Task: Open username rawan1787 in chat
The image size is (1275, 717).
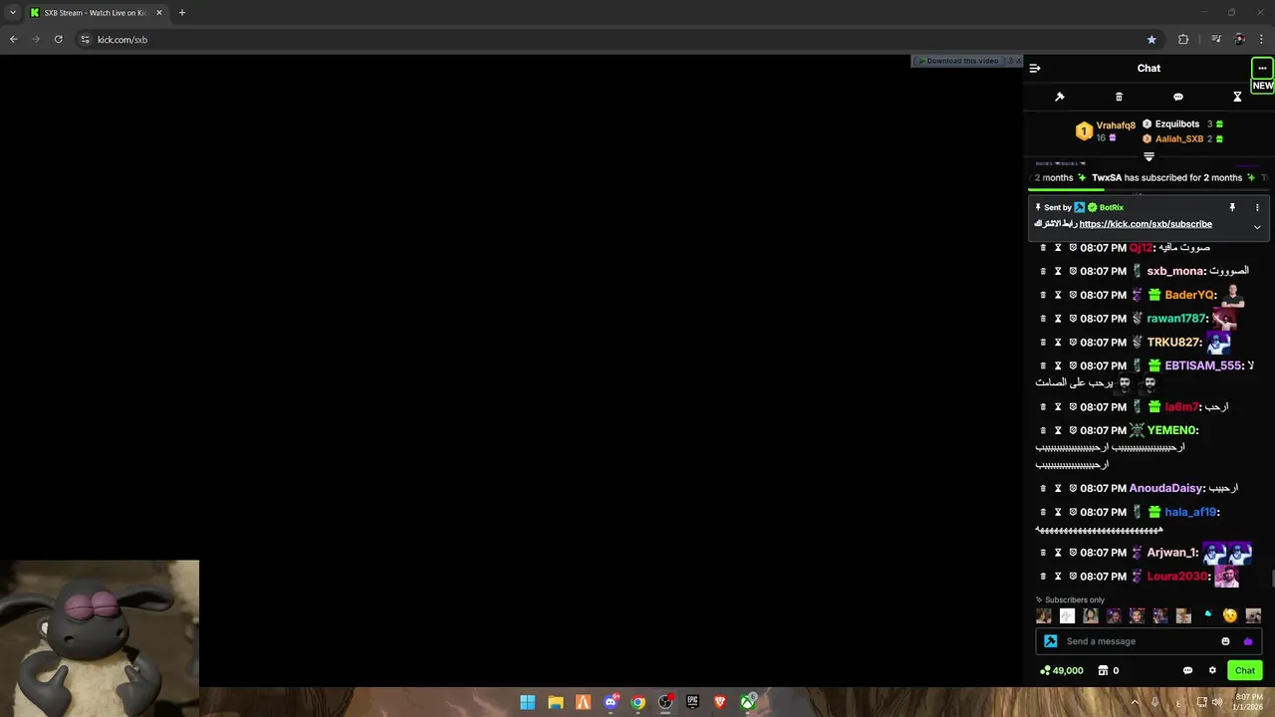Action: 1176,319
